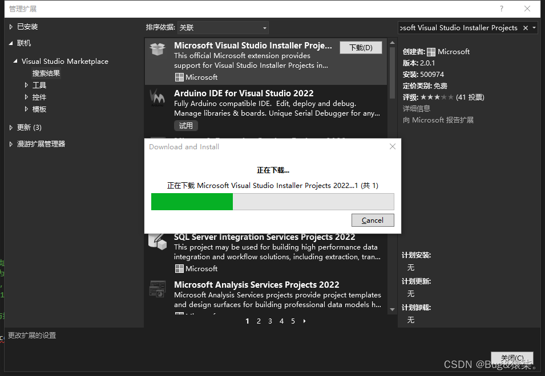This screenshot has width=545, height=376.
Task: Click the (41 投票) vote count
Action: (470, 97)
